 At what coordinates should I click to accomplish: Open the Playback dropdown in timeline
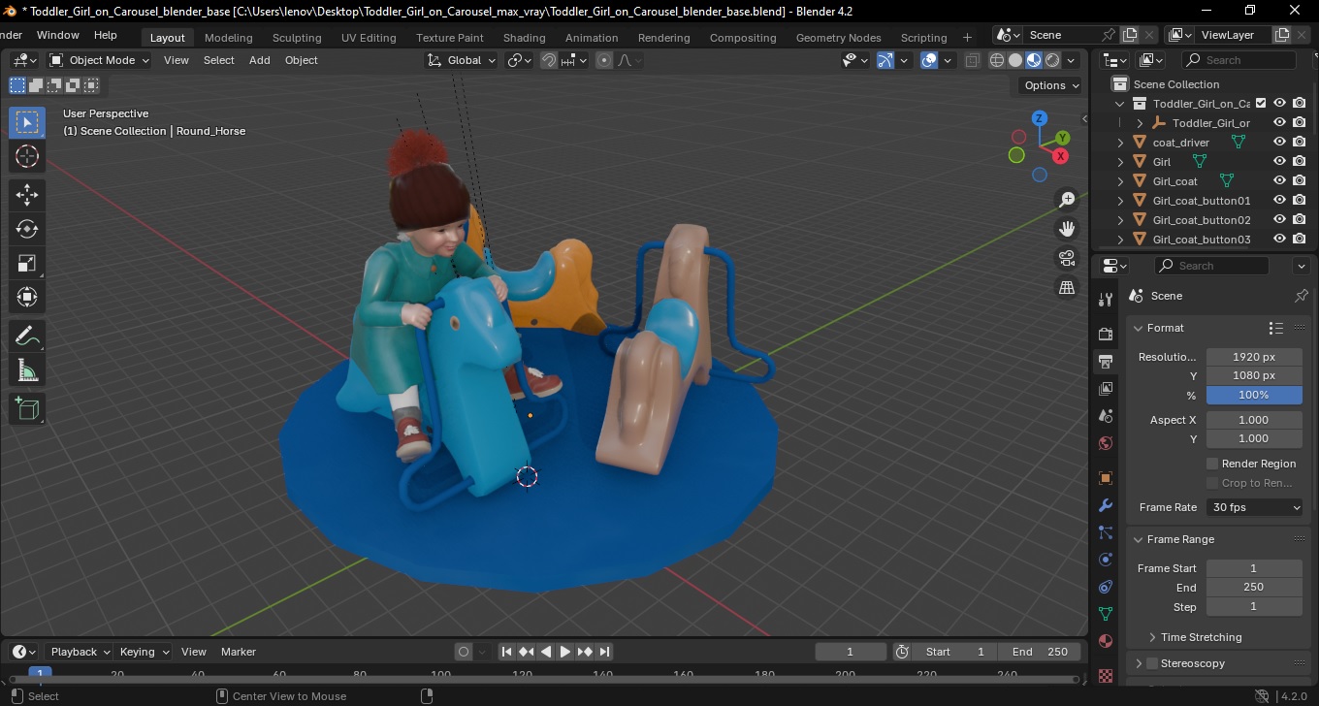(79, 652)
